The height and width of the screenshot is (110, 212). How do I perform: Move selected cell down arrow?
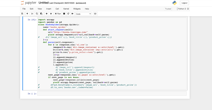coord(51,14)
